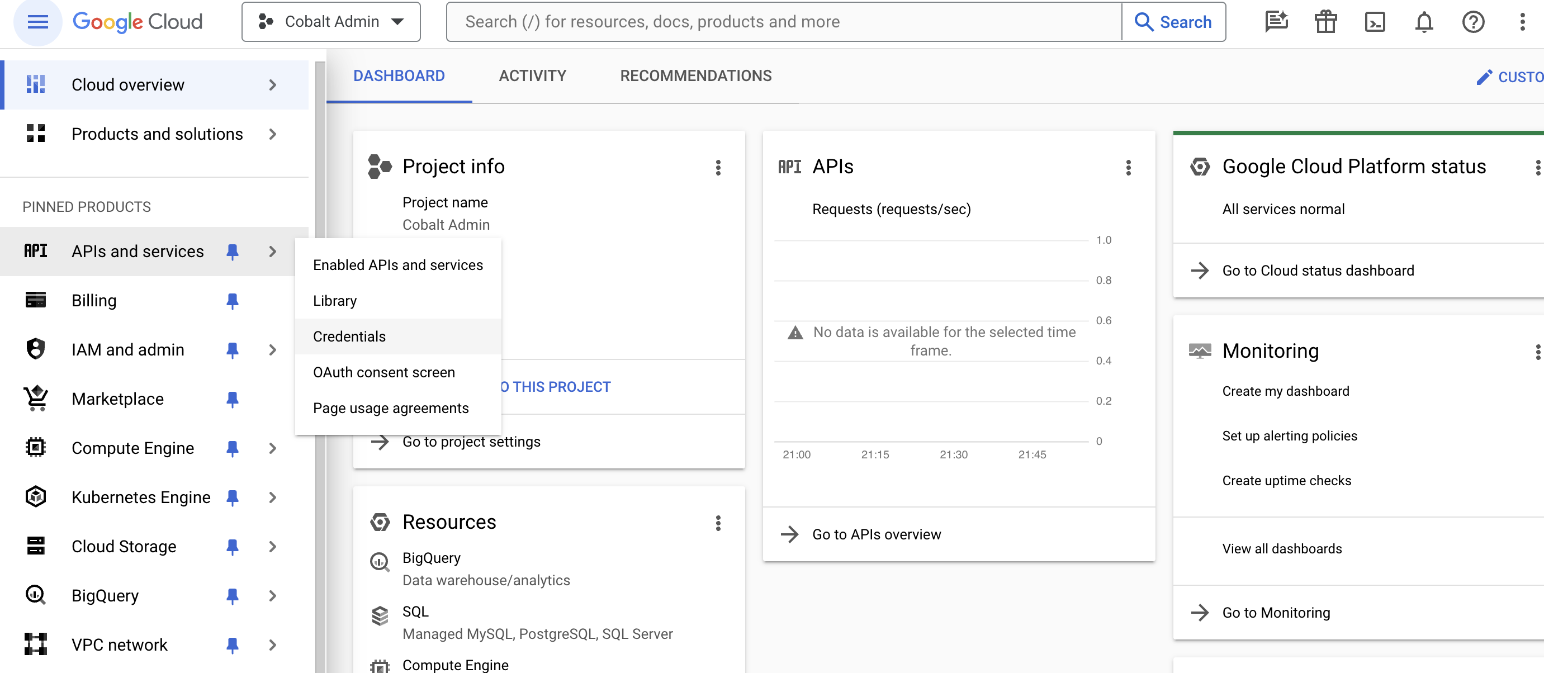
Task: Click inside the resources search field
Action: click(779, 22)
